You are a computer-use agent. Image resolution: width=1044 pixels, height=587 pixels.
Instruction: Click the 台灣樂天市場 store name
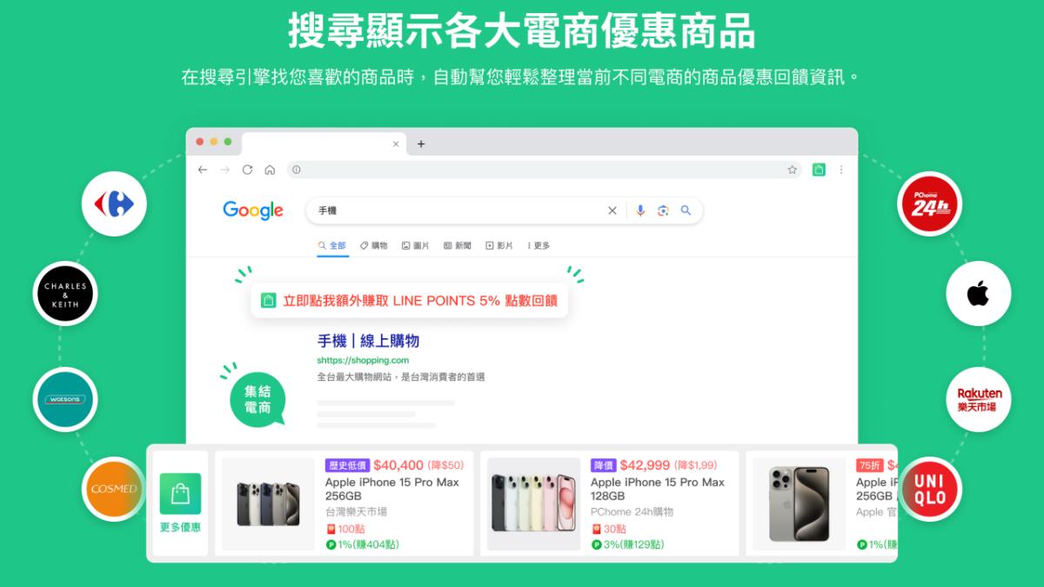click(356, 512)
